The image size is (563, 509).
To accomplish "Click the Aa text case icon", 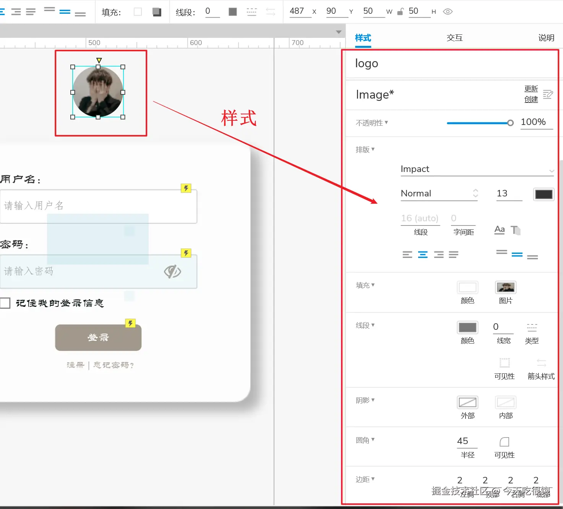I will (x=500, y=230).
